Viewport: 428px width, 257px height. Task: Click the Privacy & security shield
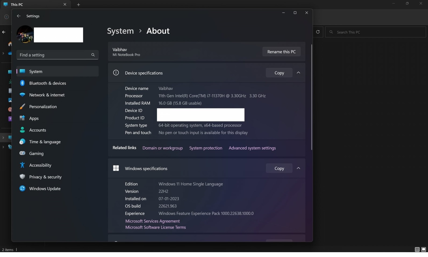coord(22,177)
